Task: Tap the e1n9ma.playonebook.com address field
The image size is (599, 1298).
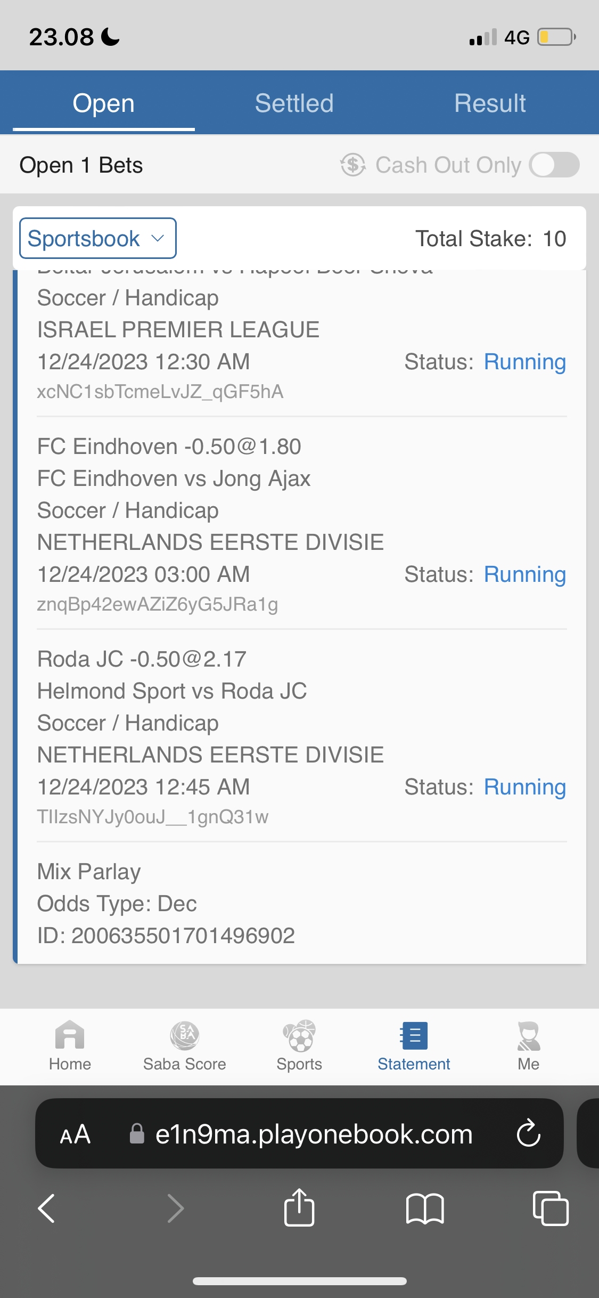Action: pos(314,1134)
